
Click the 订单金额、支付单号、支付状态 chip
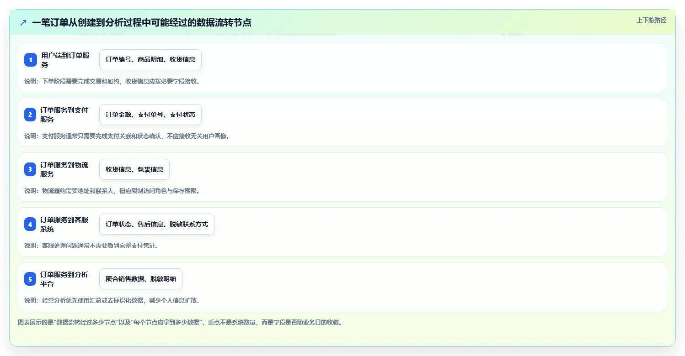[x=150, y=115]
